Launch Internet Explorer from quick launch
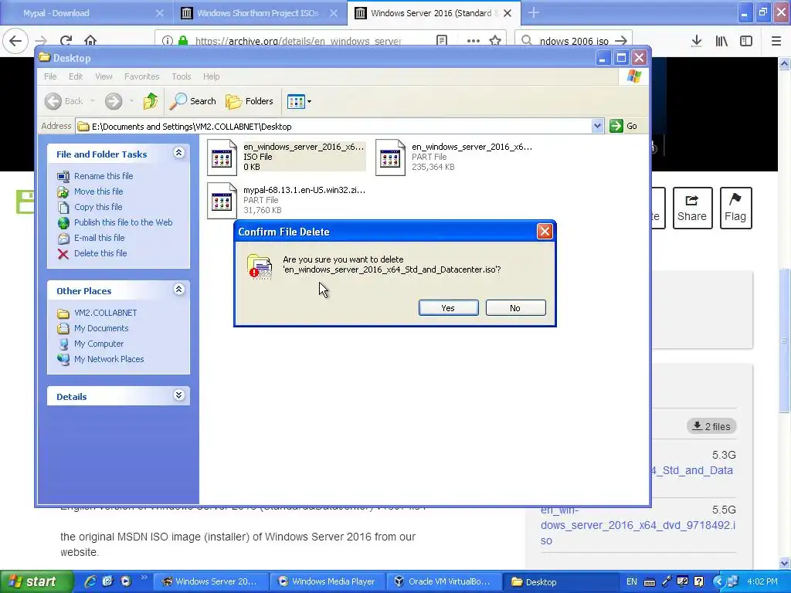 [90, 581]
